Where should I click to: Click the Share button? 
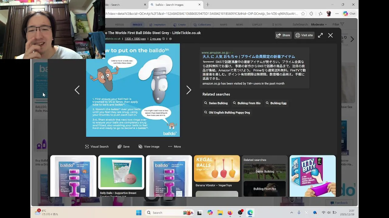click(283, 35)
